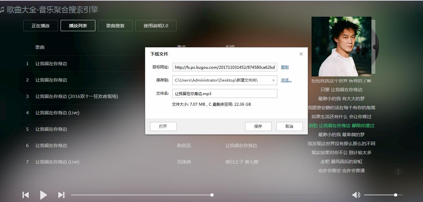This screenshot has height=202, width=423.
Task: Mute the volume speaker icon
Action: [x=356, y=195]
